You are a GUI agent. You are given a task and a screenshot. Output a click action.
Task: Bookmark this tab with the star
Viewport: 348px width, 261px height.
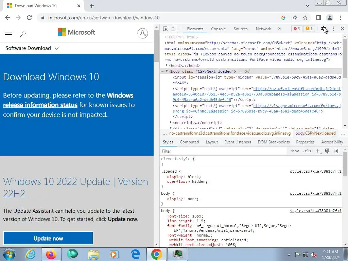coord(305,18)
